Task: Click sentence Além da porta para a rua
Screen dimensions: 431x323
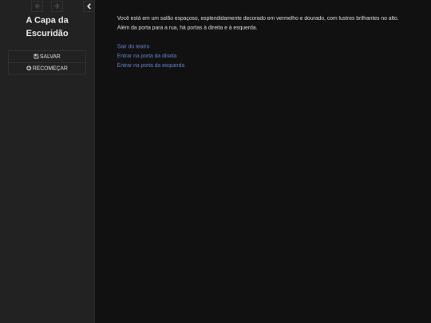Action: pyautogui.click(x=187, y=27)
